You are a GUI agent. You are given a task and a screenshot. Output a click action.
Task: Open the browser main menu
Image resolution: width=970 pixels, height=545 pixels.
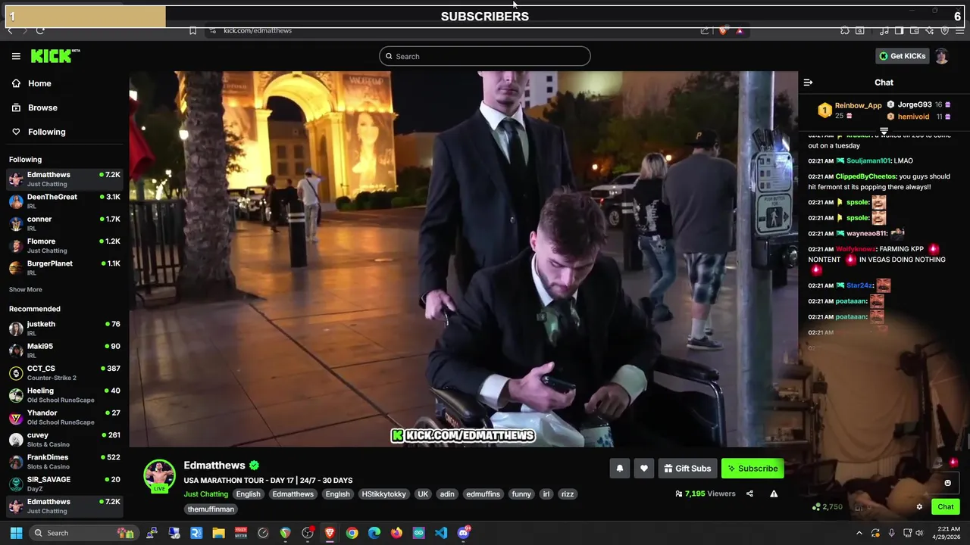point(960,30)
